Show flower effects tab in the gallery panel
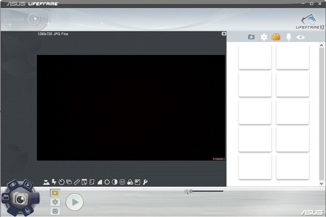 264,37
